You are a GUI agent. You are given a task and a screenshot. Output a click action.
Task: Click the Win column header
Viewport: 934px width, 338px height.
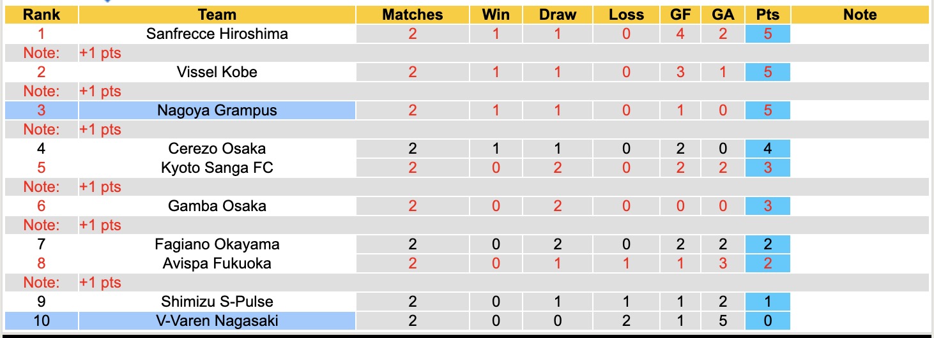496,15
